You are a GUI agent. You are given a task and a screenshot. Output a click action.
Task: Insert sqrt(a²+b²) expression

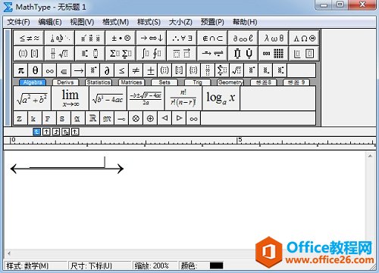tap(32, 98)
